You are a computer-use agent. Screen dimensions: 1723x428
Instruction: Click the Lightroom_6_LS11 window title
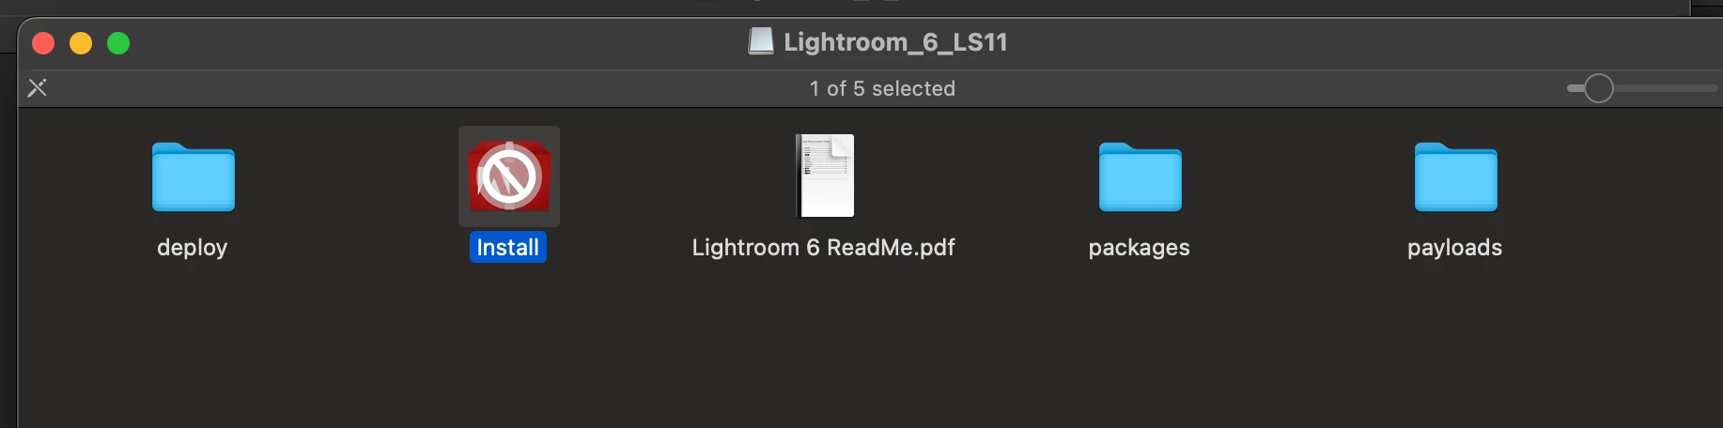pos(895,42)
